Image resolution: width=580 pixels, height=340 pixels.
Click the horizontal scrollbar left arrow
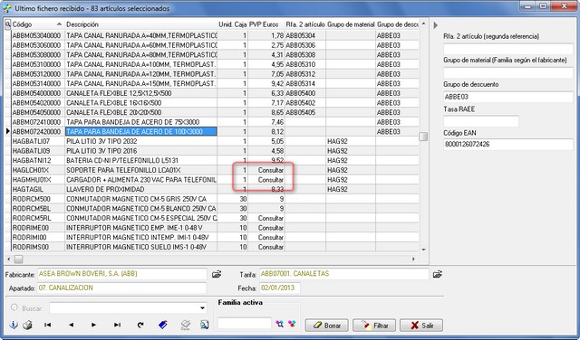pos(9,260)
